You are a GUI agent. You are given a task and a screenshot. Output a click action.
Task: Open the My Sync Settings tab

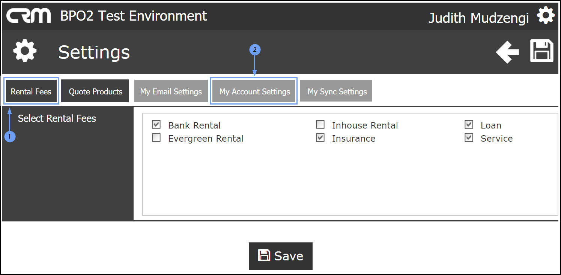point(337,91)
